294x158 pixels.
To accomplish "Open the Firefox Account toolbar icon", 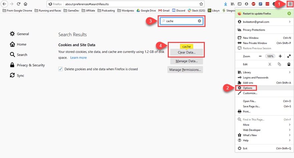I will pos(246,4).
